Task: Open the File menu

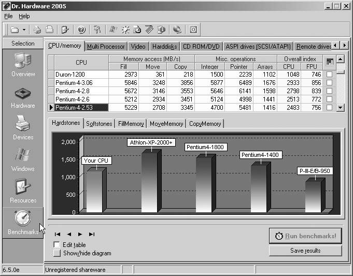Action: (x=8, y=17)
